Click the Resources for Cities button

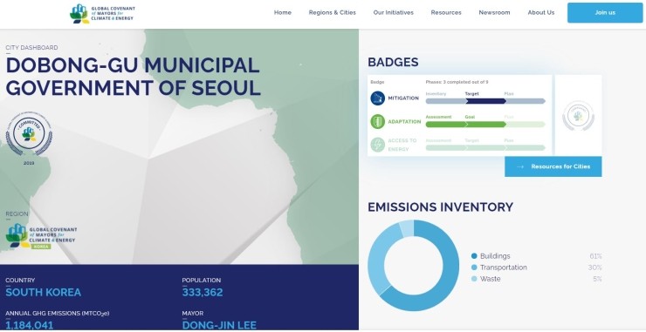553,166
